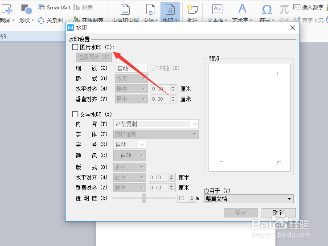Open the 颜色 color dropdown

pyautogui.click(x=130, y=156)
